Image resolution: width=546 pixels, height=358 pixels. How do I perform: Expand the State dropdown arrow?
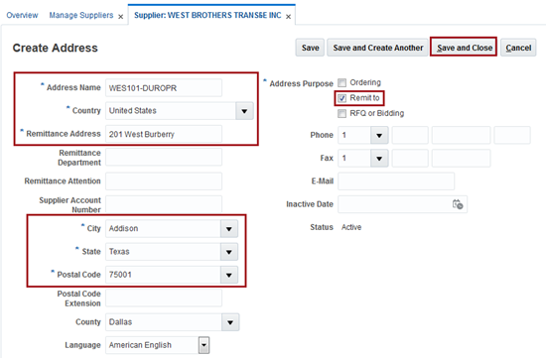(229, 252)
